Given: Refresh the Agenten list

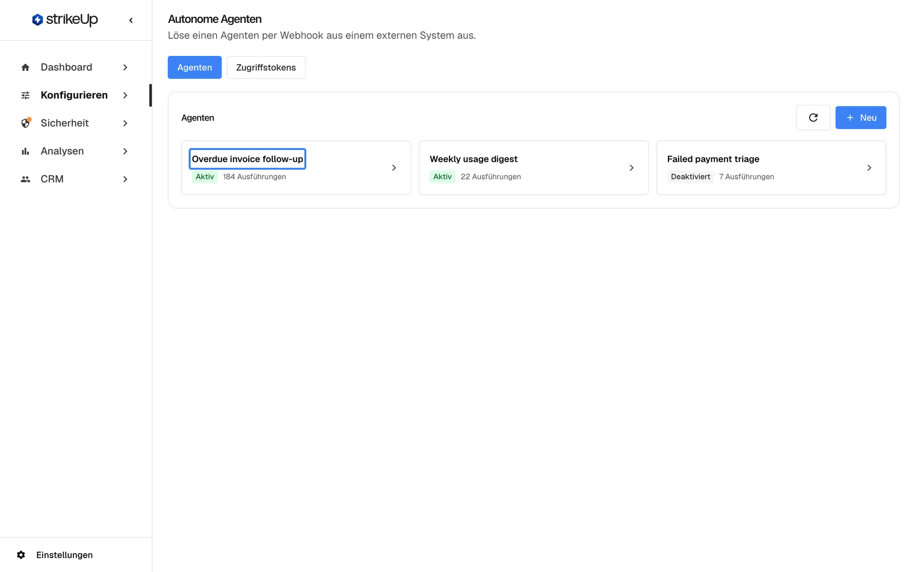Looking at the screenshot, I should [x=813, y=117].
